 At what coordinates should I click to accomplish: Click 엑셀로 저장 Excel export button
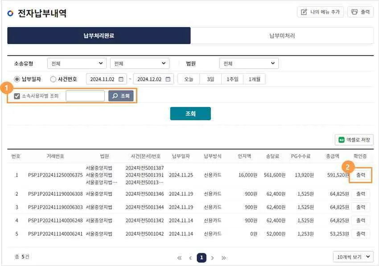coord(354,139)
